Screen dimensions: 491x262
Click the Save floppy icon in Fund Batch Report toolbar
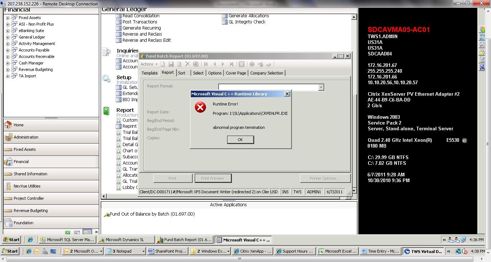171,64
